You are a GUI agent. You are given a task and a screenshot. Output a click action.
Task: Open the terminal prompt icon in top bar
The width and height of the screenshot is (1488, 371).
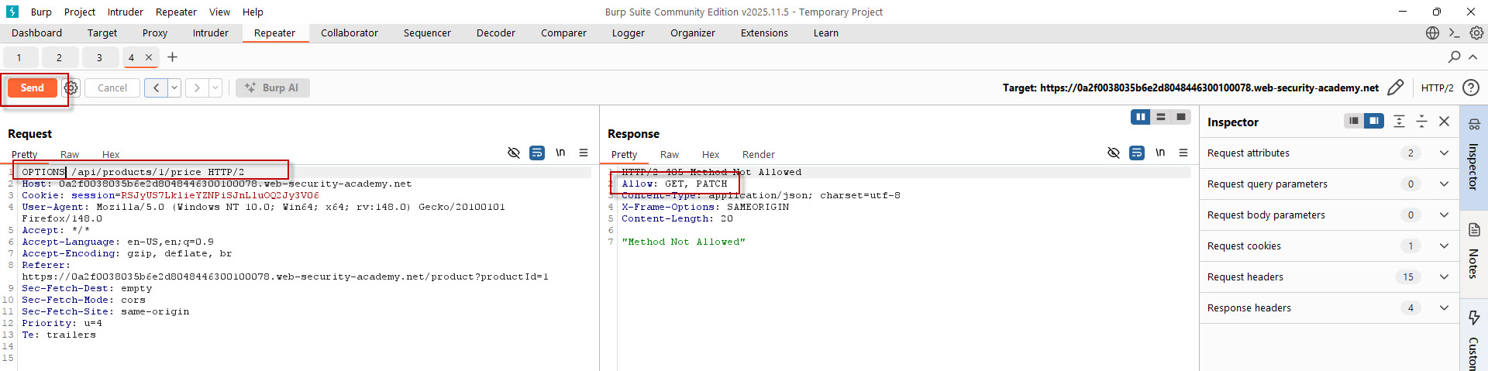(1454, 33)
